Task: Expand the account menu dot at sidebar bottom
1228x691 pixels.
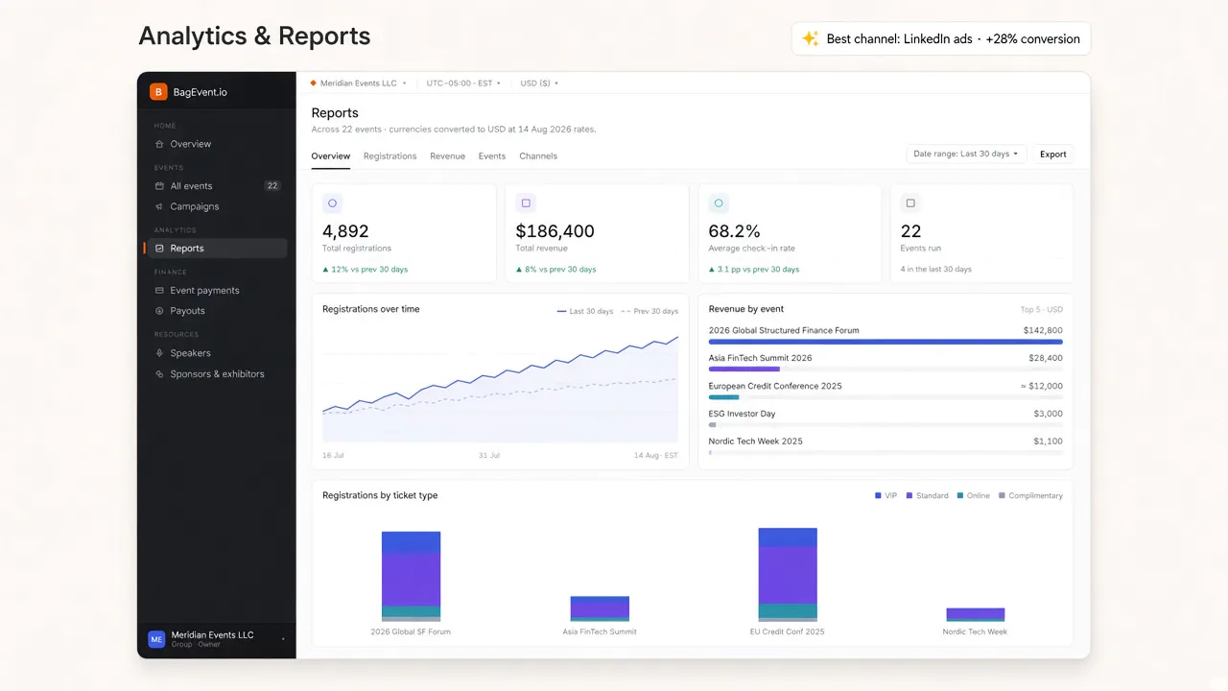Action: (x=283, y=639)
